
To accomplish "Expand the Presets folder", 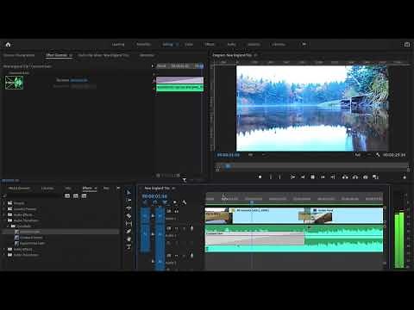I will coord(4,203).
